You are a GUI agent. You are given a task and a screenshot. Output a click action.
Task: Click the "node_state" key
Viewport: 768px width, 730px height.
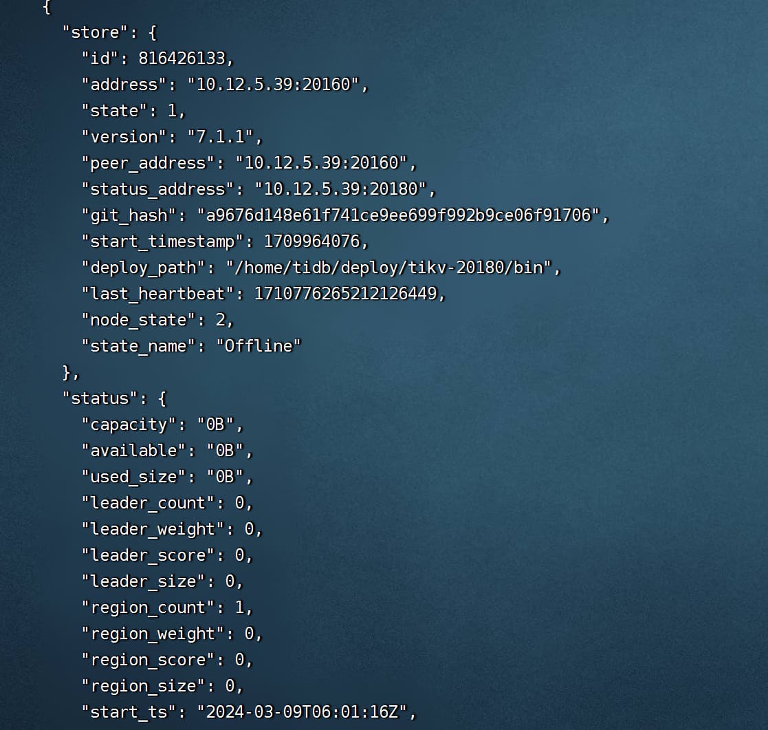(138, 320)
